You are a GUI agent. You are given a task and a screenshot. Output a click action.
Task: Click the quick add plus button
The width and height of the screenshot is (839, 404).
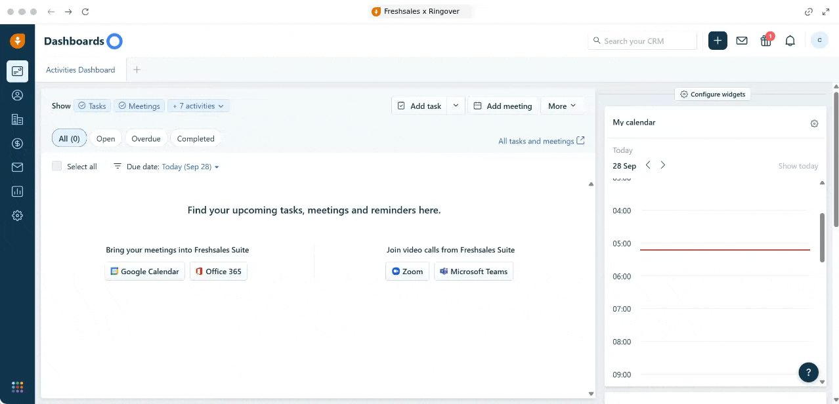click(x=718, y=41)
